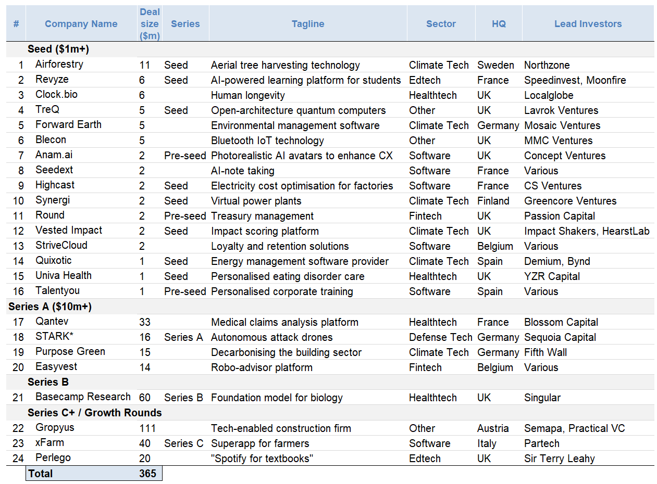657x484 pixels.
Task: Click the tagline Human longevity
Action: coord(248,95)
